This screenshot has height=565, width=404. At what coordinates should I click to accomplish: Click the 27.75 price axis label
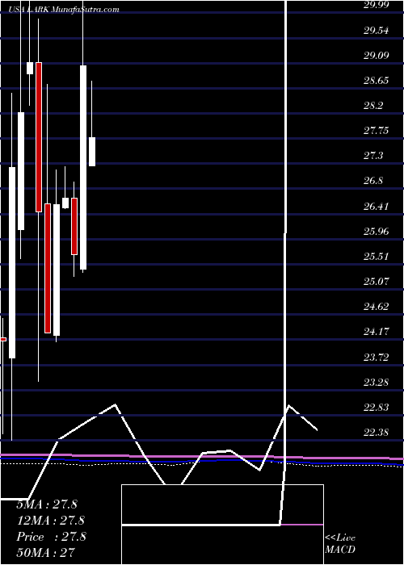[x=376, y=131]
